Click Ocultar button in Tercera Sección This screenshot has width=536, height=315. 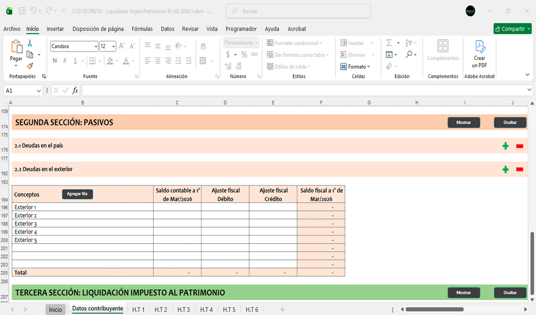point(510,293)
